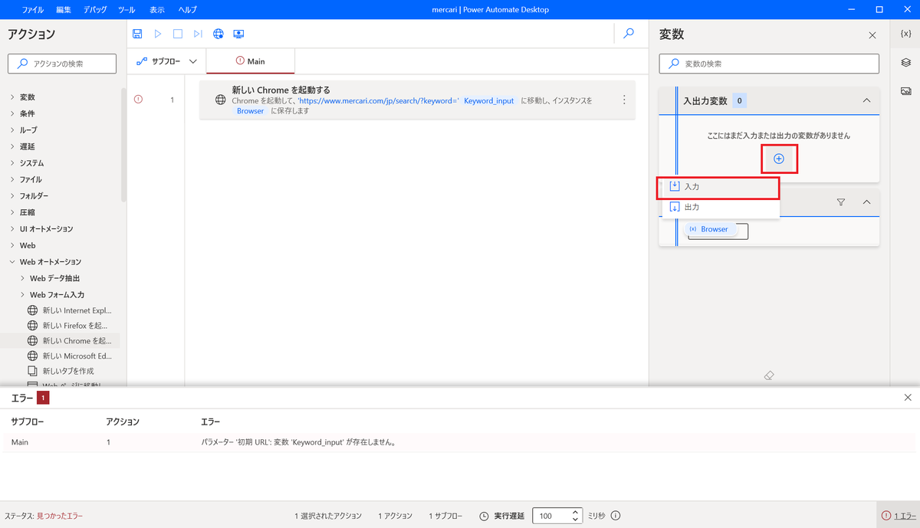Open the ツール menu

click(127, 10)
